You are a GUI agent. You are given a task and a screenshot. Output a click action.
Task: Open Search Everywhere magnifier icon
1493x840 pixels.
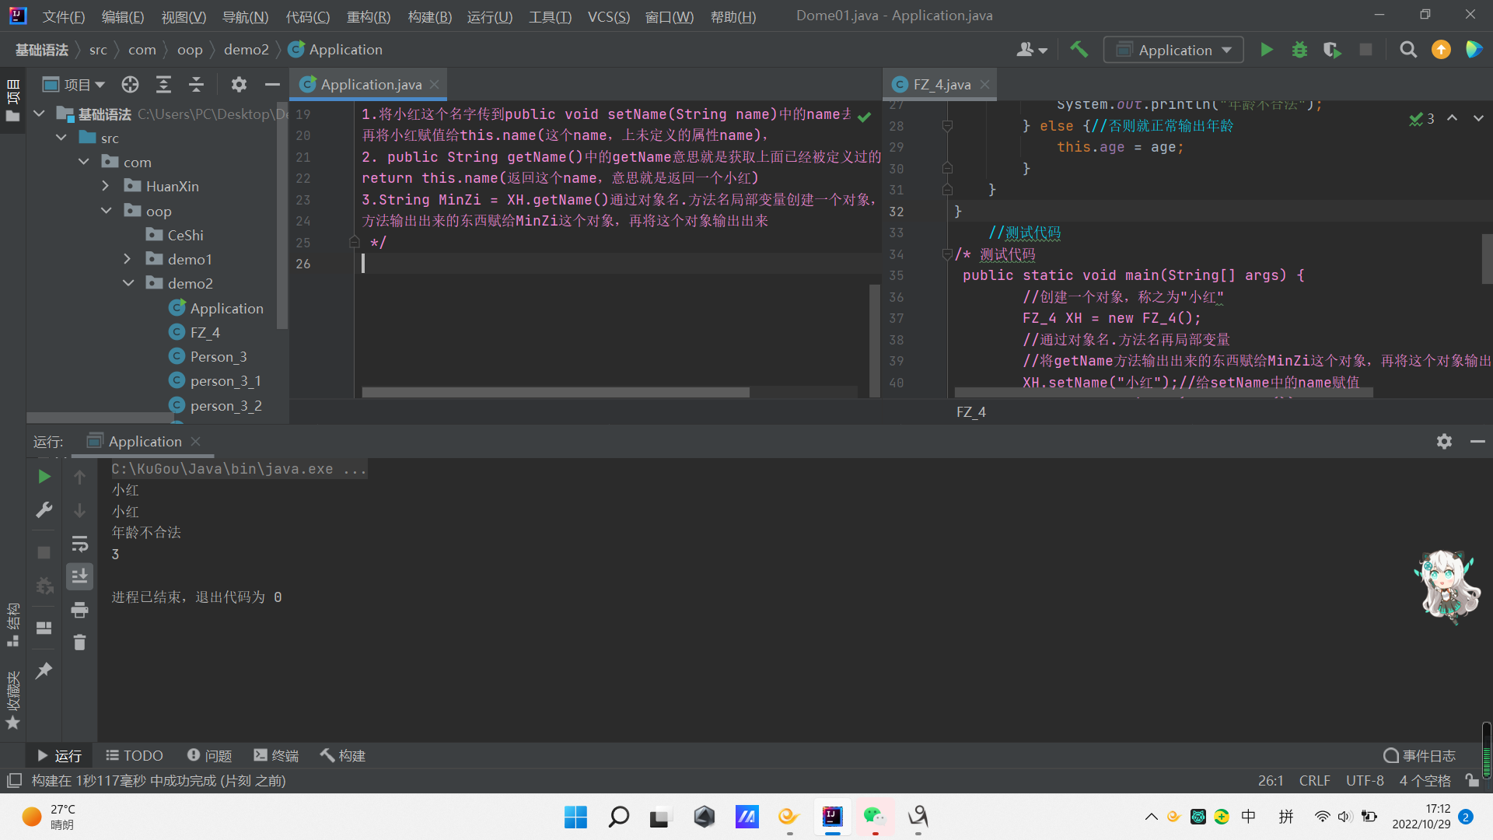(x=1407, y=50)
